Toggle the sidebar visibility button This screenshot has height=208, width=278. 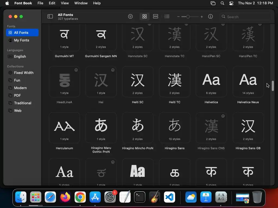pyautogui.click(x=50, y=17)
